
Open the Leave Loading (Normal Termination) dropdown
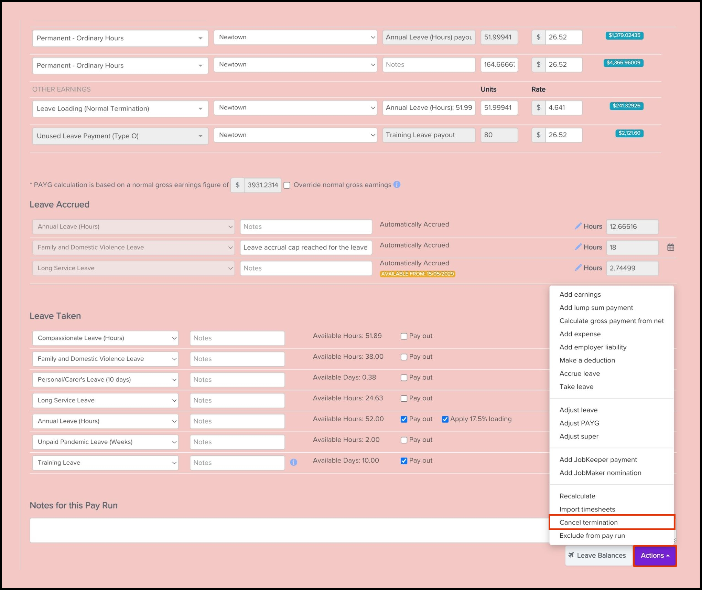(x=120, y=109)
